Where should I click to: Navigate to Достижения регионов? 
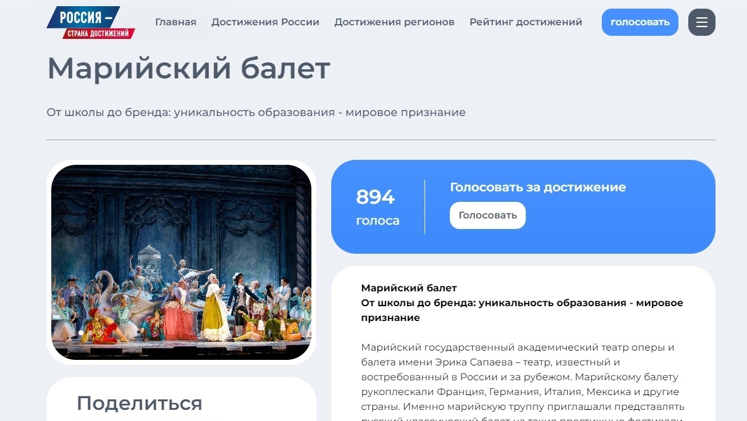click(394, 22)
